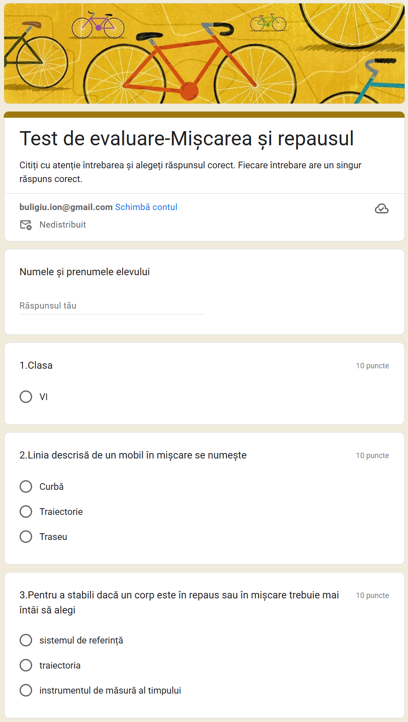
Task: Choose the lowercase traiectoria option in question 3
Action: pyautogui.click(x=26, y=665)
